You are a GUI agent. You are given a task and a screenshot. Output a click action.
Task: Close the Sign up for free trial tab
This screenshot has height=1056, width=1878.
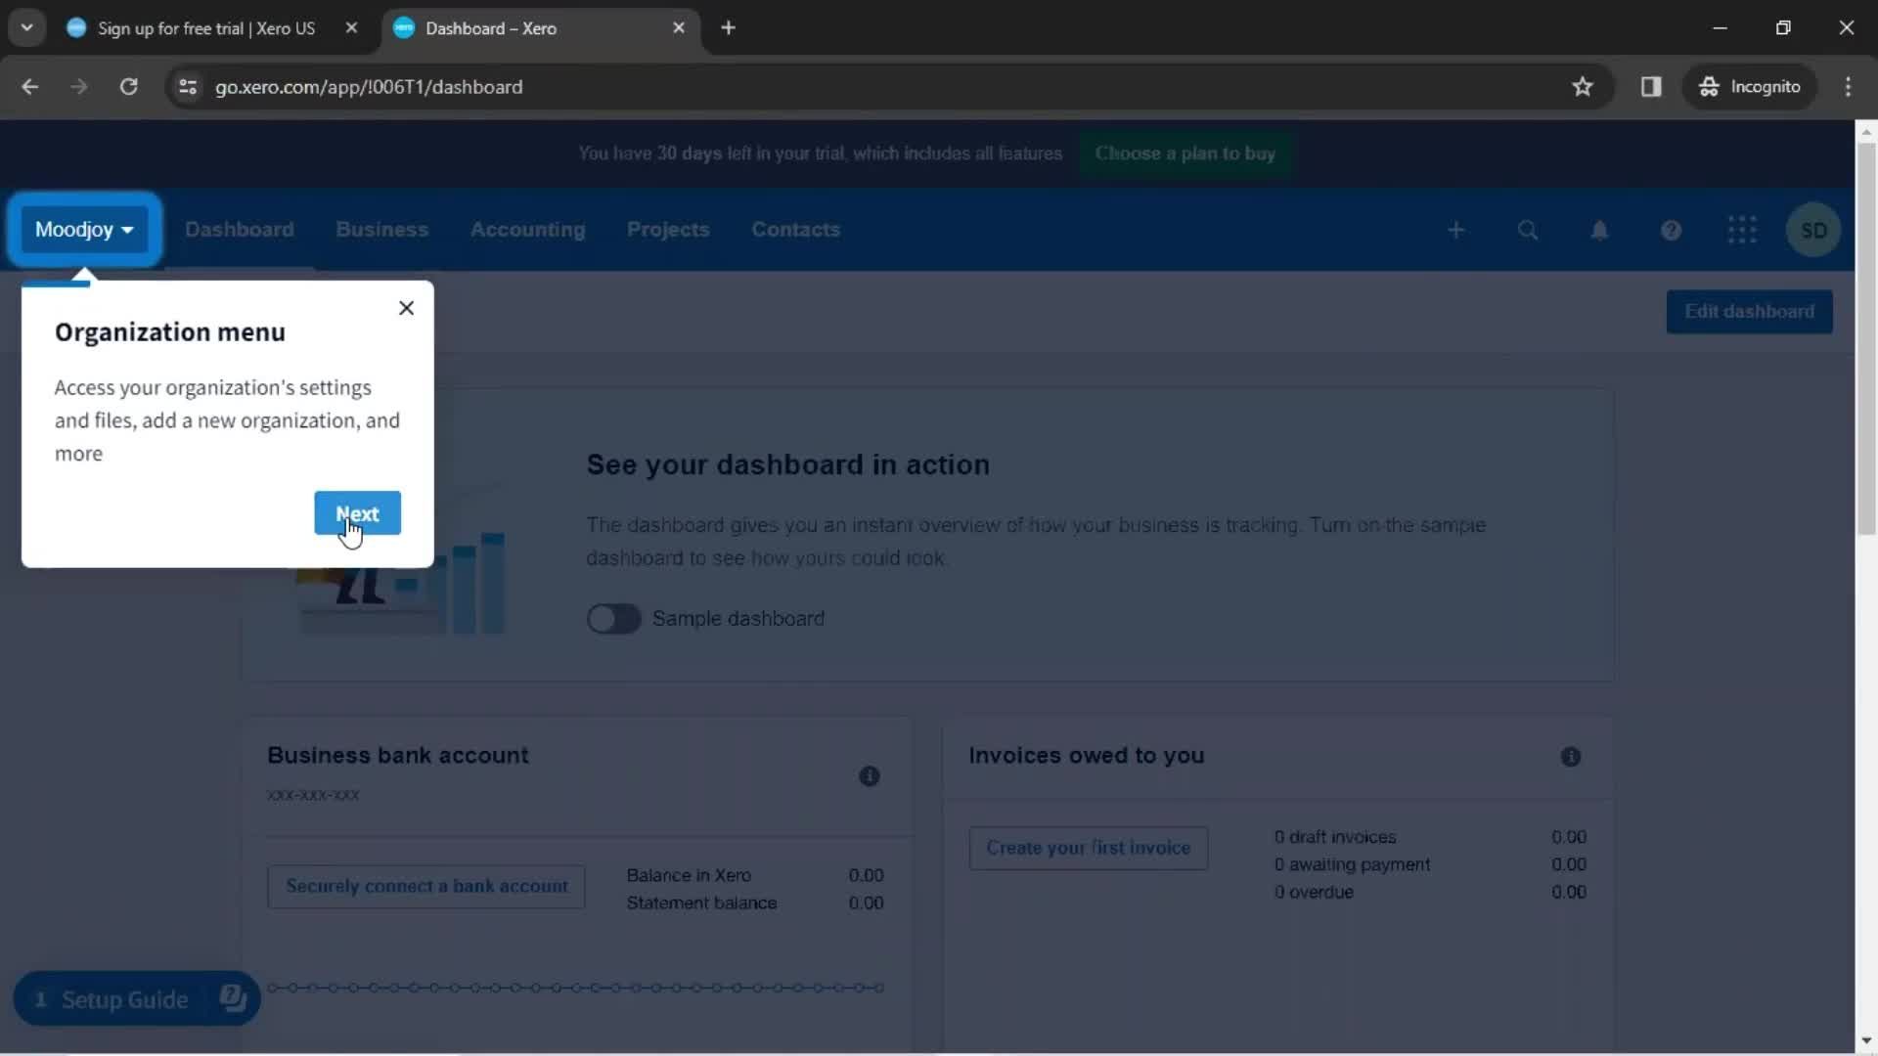351,28
